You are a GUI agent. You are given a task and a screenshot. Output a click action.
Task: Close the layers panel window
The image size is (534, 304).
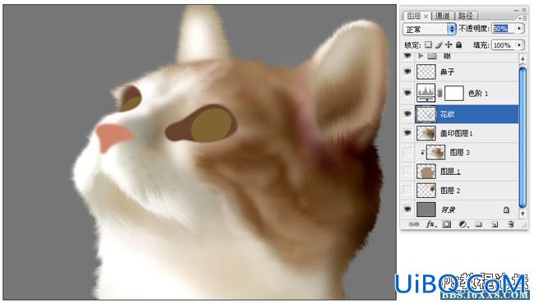(x=524, y=10)
